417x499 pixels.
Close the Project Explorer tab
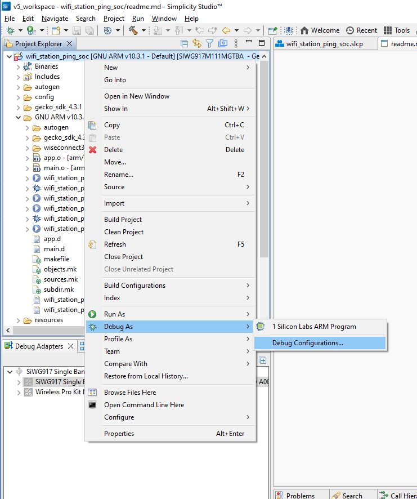click(69, 43)
